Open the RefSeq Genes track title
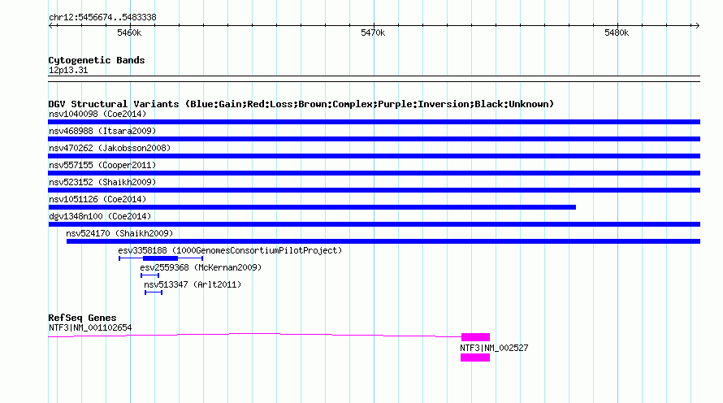Viewport: 723px width, 403px height. click(x=82, y=318)
